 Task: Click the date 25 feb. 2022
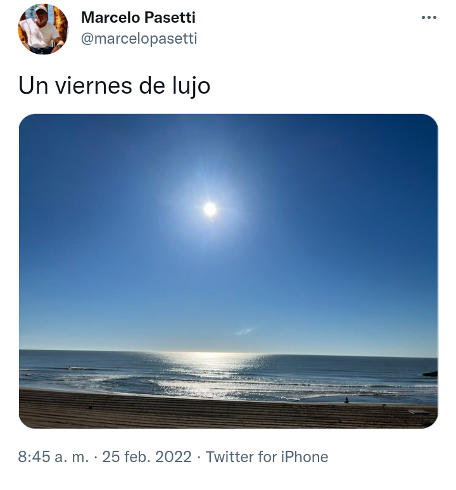tap(147, 456)
